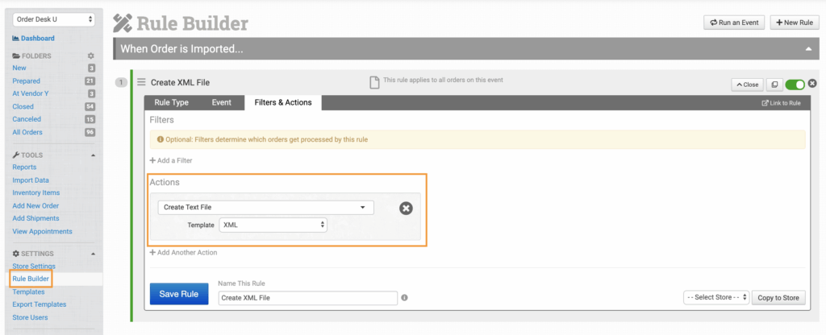826x335 pixels.
Task: Open the Select Store dropdown
Action: coord(716,297)
